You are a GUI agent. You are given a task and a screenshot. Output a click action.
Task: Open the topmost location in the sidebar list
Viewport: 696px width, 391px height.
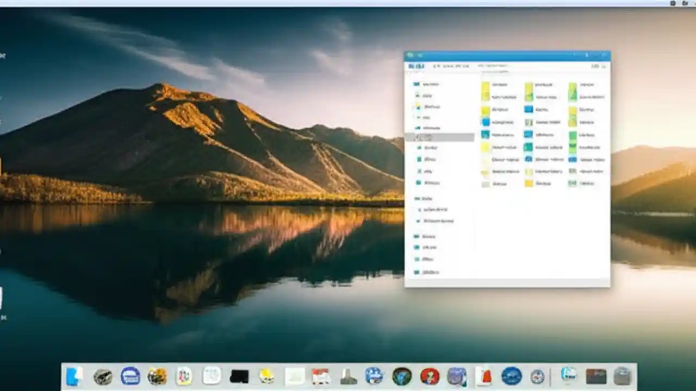(430, 84)
